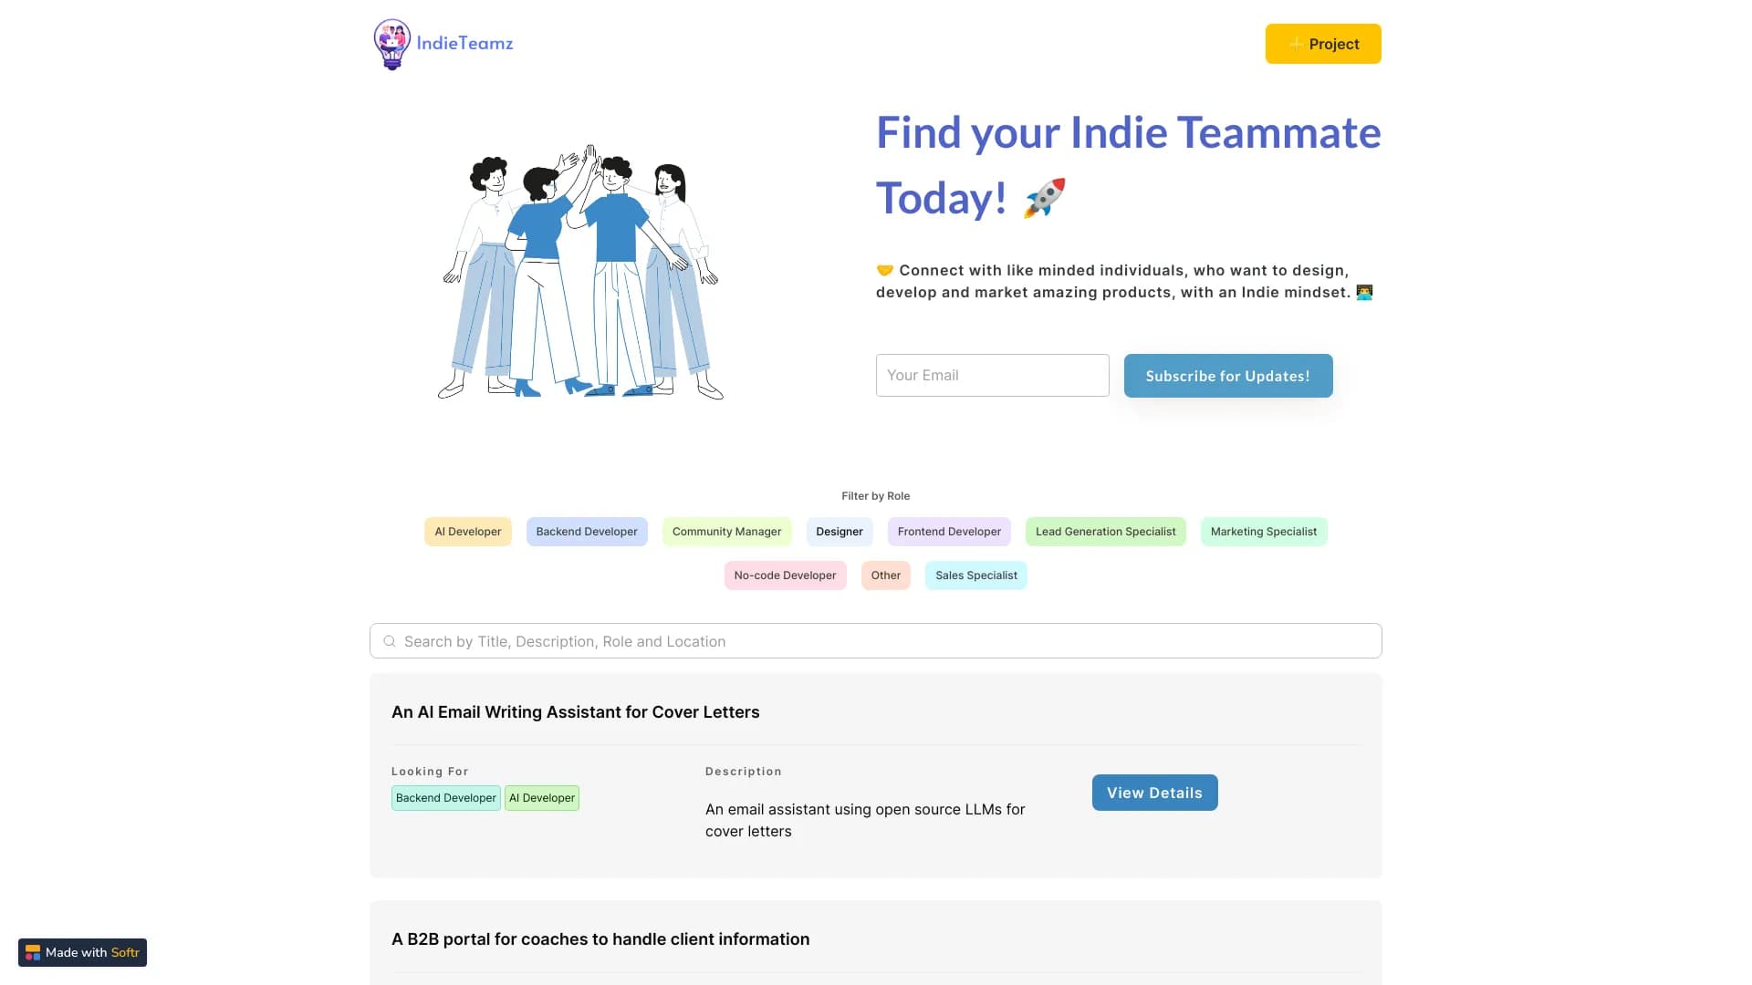Select the Marketing Specialist filter chip
Screen dimensions: 1752x985
(1263, 531)
